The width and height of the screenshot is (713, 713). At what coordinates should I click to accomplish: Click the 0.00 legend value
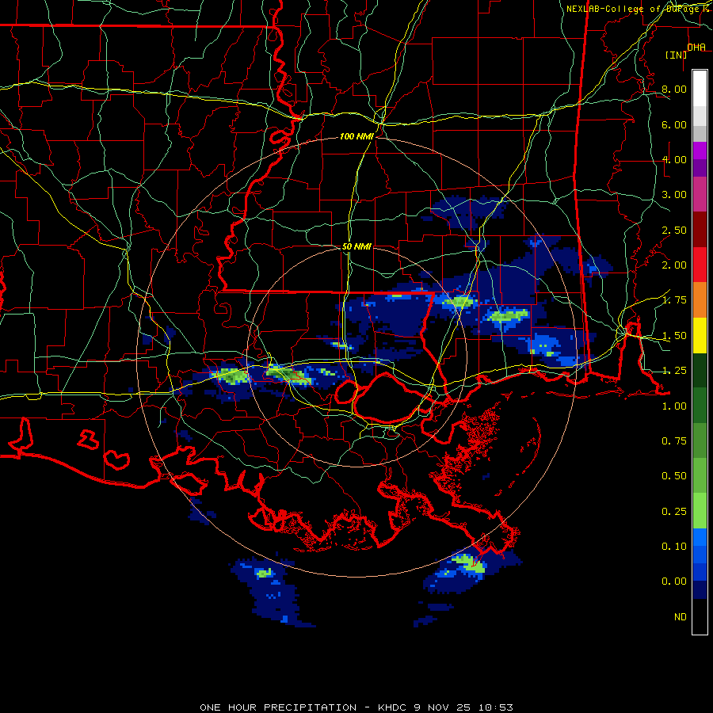tap(674, 581)
